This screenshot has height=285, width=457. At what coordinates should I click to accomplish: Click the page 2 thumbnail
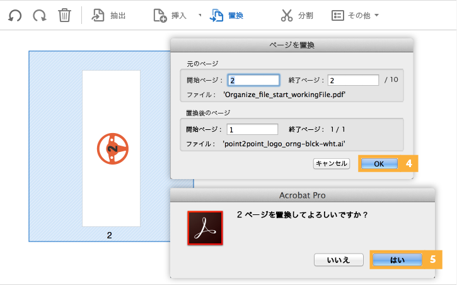click(x=111, y=148)
